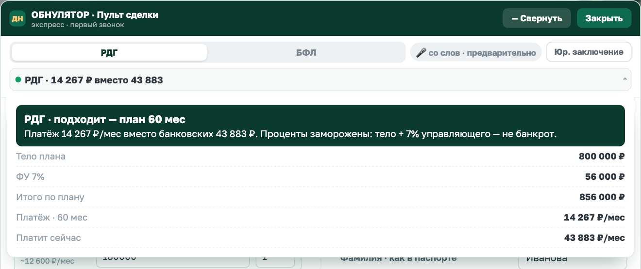
Task: Click the 43 883 ₽/мес value
Action: pos(594,238)
